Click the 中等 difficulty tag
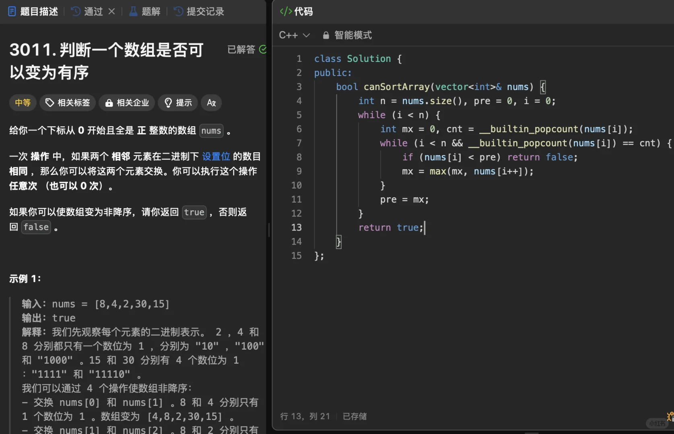 [23, 103]
